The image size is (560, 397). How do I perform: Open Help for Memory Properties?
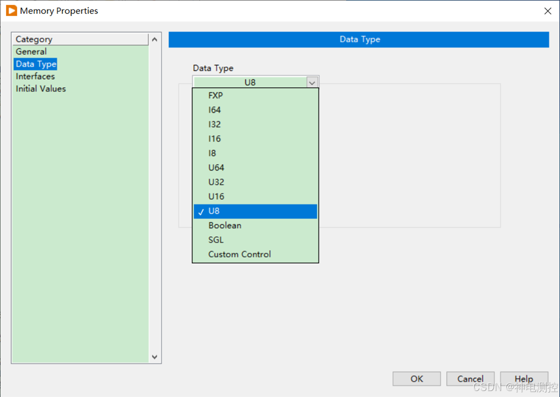[x=524, y=379]
